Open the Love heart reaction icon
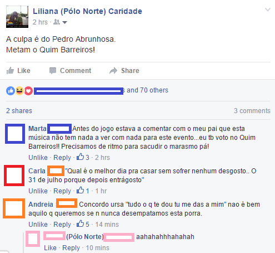 click(x=28, y=91)
